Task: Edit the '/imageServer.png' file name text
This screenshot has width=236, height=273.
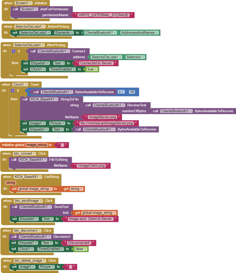Action: [x=102, y=117]
